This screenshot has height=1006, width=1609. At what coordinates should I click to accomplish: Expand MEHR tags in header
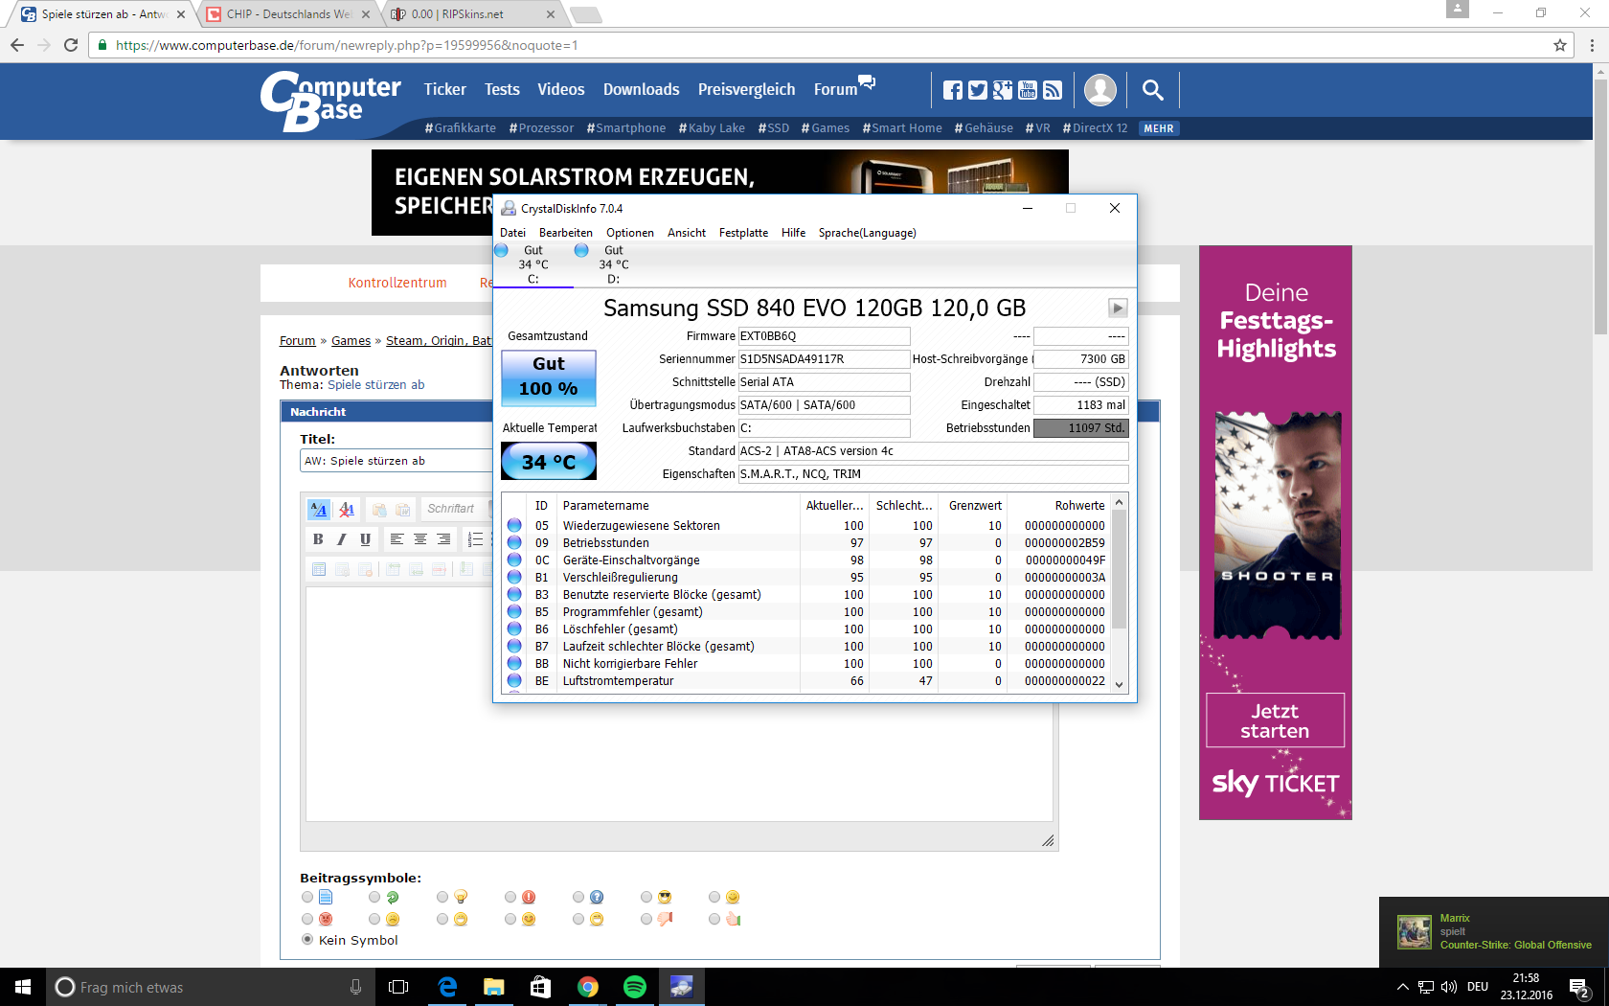pyautogui.click(x=1159, y=128)
